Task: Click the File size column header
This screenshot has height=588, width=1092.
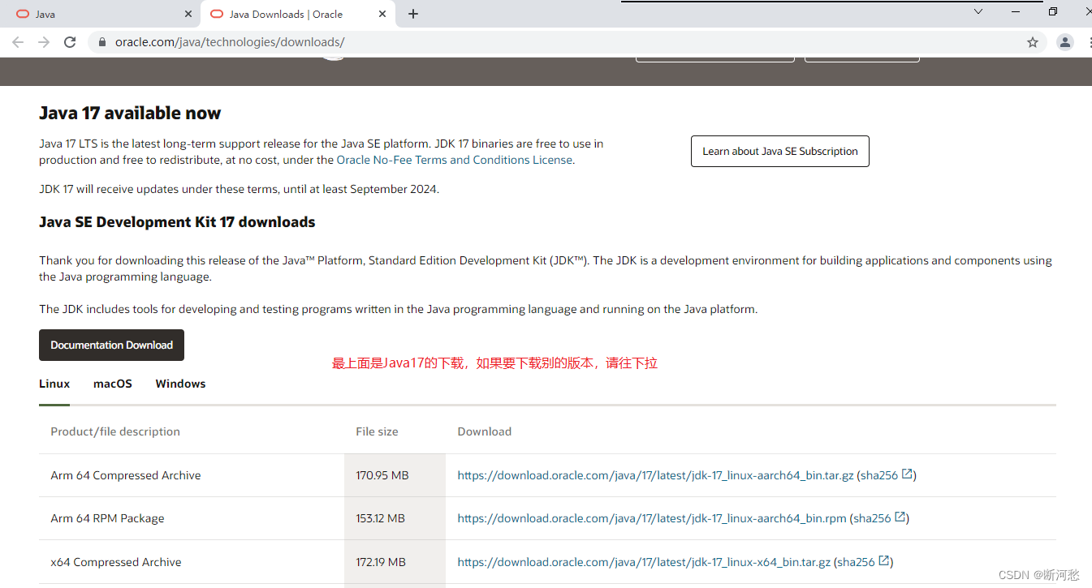Action: [377, 431]
